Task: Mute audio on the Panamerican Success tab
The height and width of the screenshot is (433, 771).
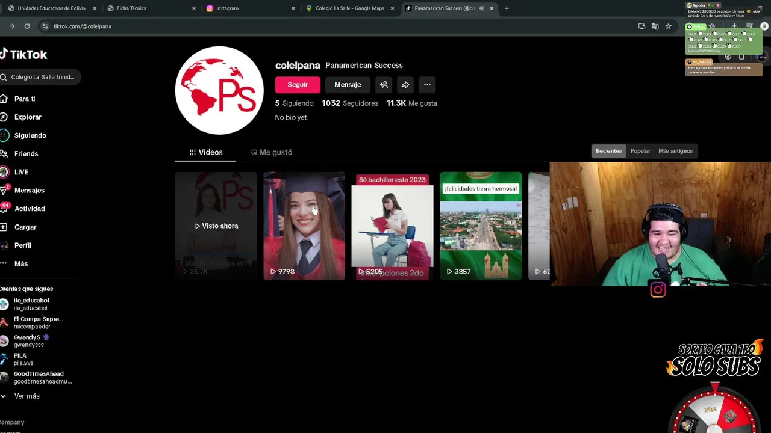Action: [481, 8]
